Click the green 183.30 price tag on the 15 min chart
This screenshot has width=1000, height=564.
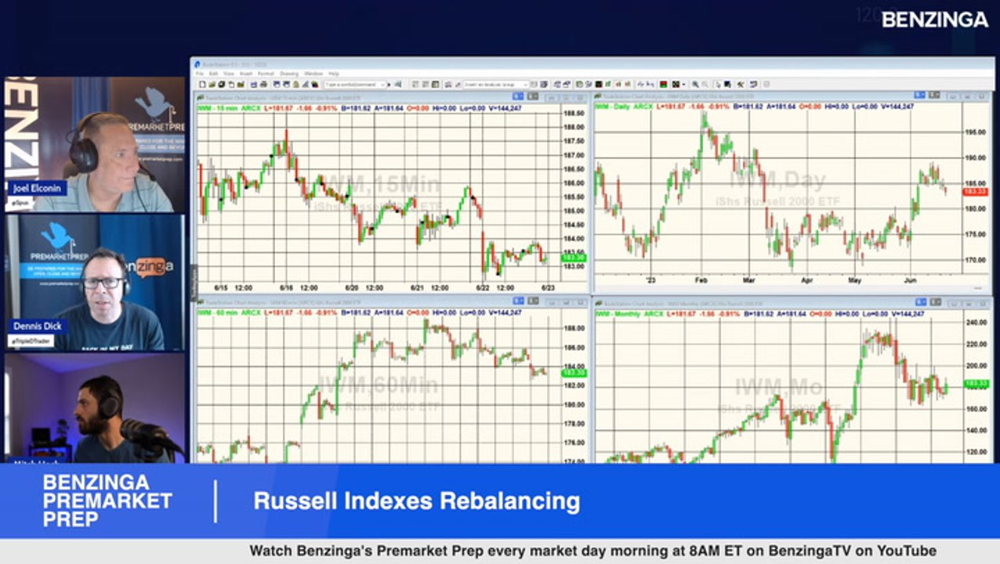(x=574, y=258)
